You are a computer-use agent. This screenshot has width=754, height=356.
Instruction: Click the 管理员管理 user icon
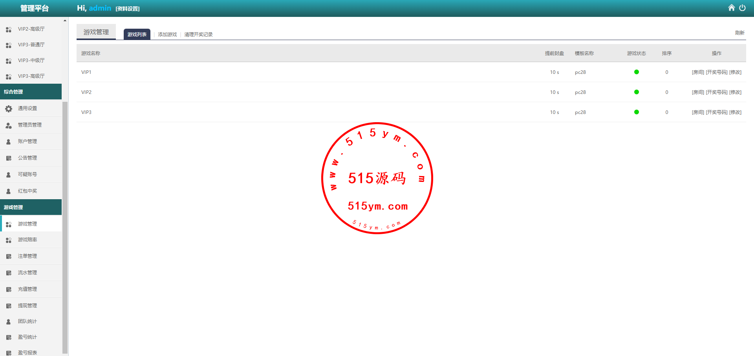(x=9, y=125)
